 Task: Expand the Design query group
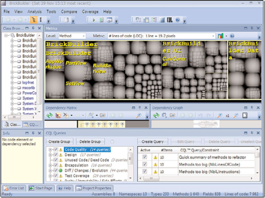coord(50,155)
